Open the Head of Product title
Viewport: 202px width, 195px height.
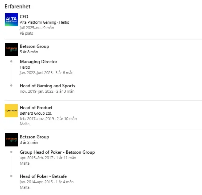[x=36, y=108]
